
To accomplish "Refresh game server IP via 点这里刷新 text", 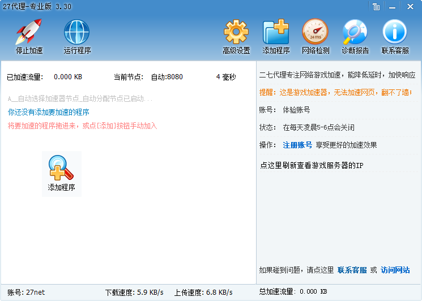I will point(311,166).
